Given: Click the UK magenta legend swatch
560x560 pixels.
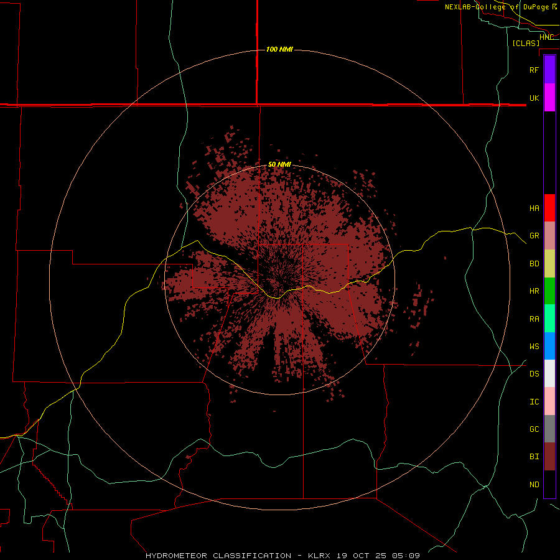Looking at the screenshot, I should click(x=549, y=98).
